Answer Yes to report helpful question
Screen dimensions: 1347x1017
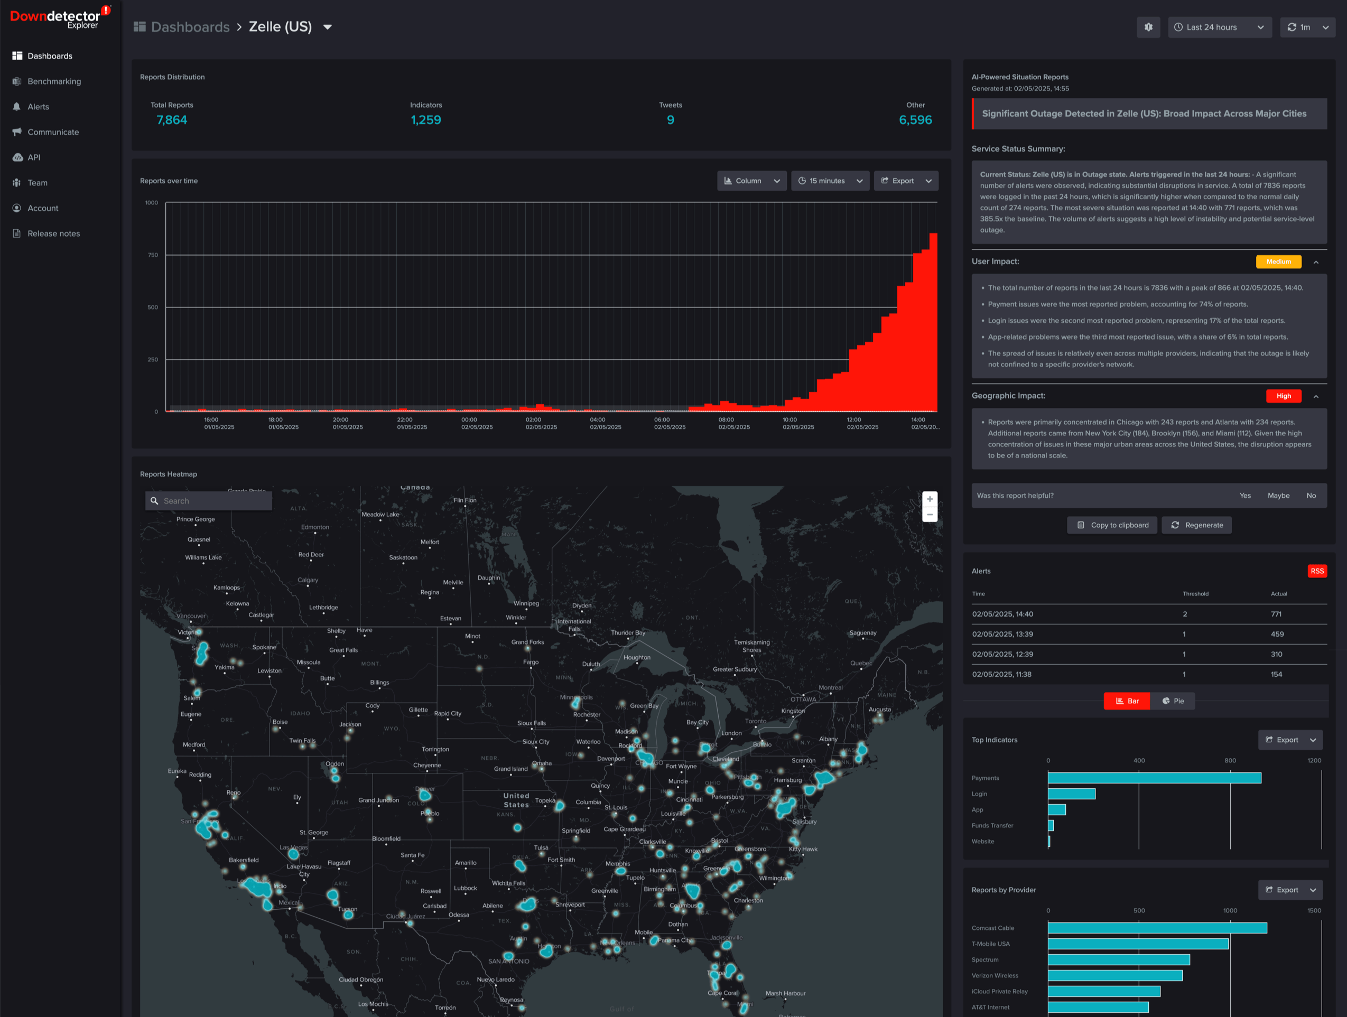tap(1244, 495)
